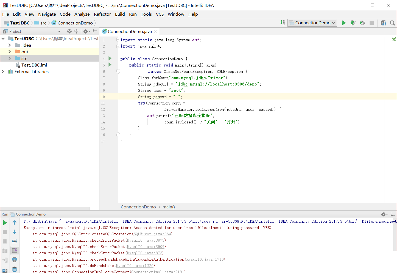Open Project Structure dialog icon
Image resolution: width=397 pixels, height=273 pixels.
coord(383,23)
